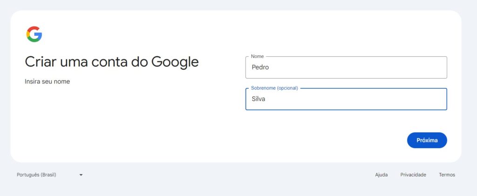477x196 pixels.
Task: Open the Privacidade link
Action: [413, 175]
